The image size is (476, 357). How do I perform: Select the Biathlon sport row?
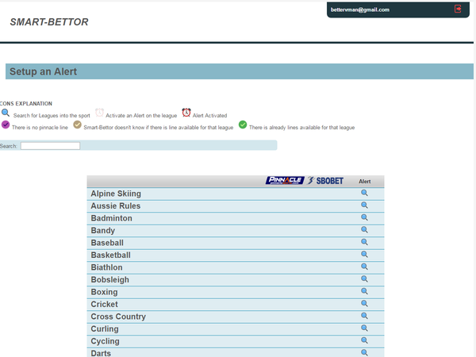pos(107,267)
